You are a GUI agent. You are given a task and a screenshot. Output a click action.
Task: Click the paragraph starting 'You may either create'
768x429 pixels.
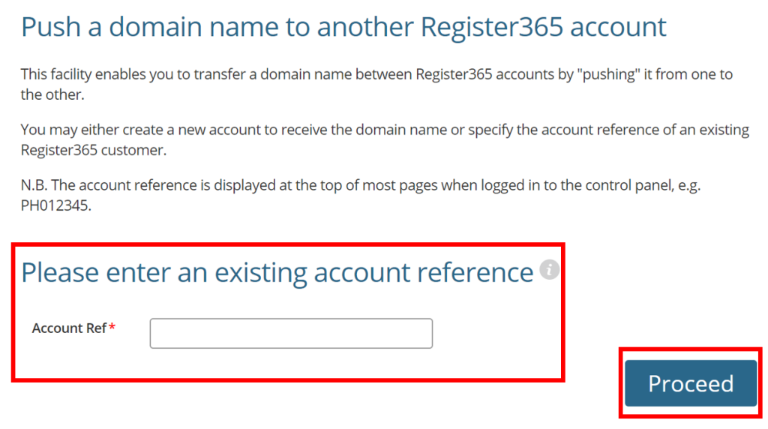point(385,139)
